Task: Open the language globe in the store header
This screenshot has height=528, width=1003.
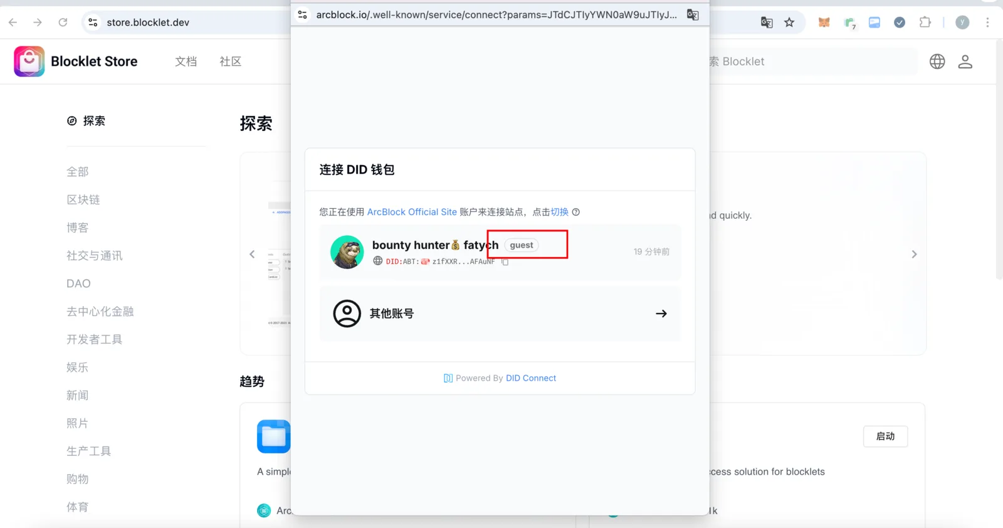Action: pos(937,61)
